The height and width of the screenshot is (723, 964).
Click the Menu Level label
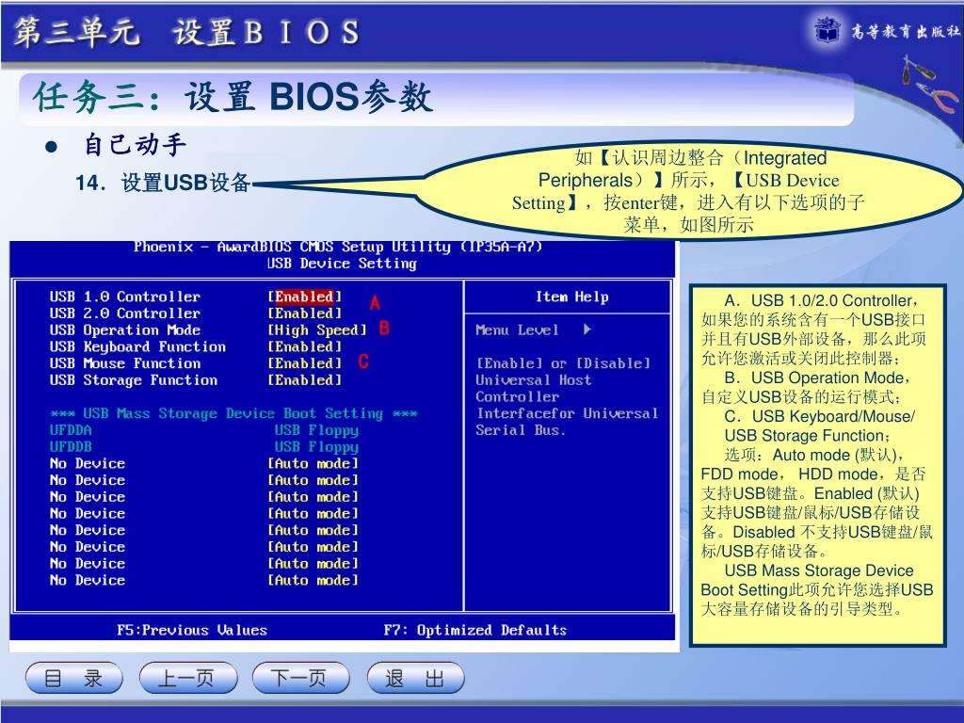(x=517, y=329)
